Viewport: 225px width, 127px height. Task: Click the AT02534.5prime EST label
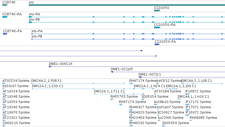[16, 81]
